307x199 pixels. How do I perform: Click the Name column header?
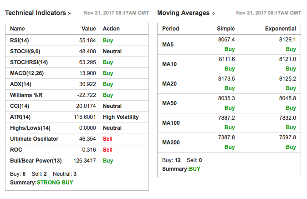click(x=17, y=29)
